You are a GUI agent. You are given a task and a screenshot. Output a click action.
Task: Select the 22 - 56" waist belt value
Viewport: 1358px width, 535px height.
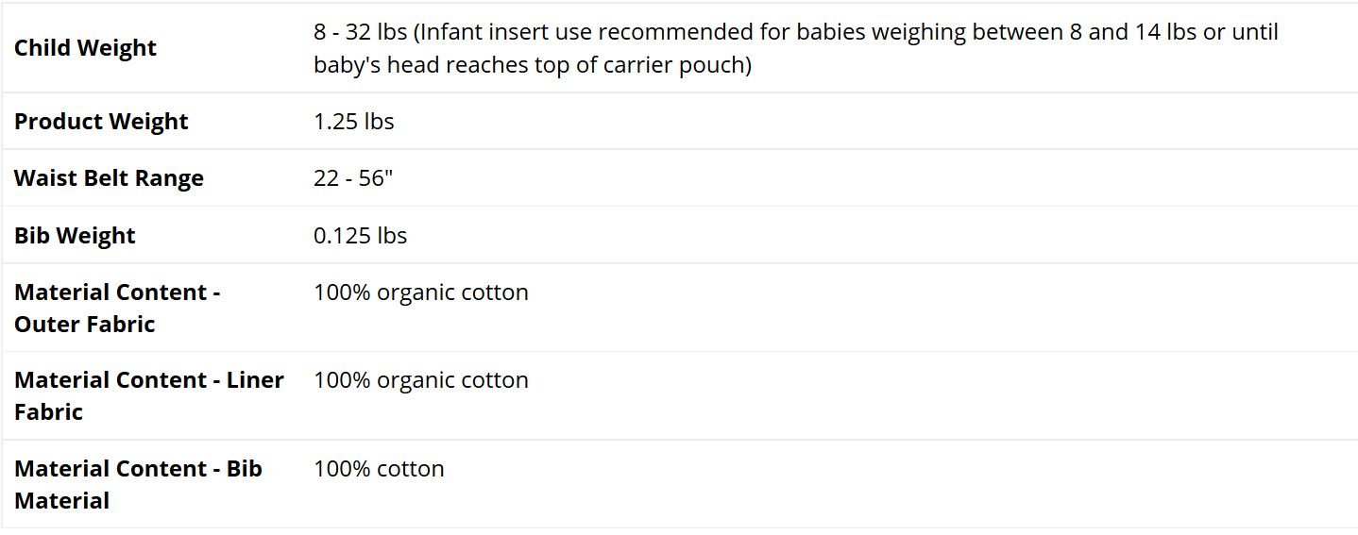(x=353, y=178)
